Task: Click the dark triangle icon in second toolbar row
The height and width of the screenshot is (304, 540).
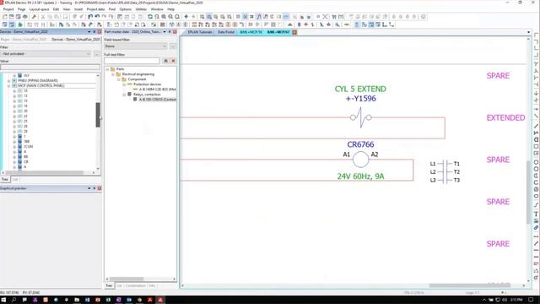Action: [290, 24]
